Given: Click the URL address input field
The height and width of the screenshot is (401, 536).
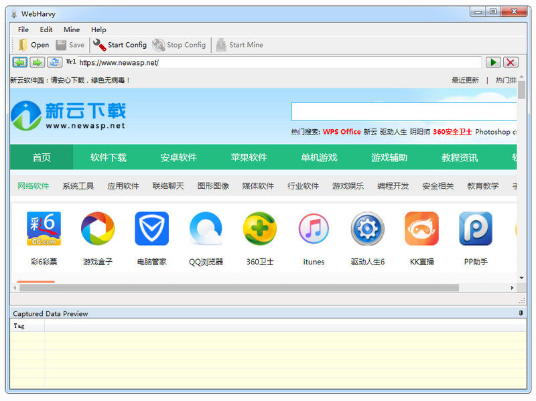Looking at the screenshot, I should click(x=279, y=62).
